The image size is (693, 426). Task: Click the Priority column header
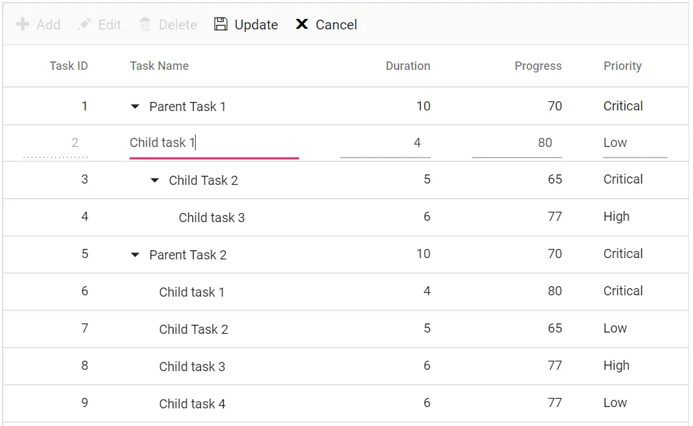[x=622, y=66]
